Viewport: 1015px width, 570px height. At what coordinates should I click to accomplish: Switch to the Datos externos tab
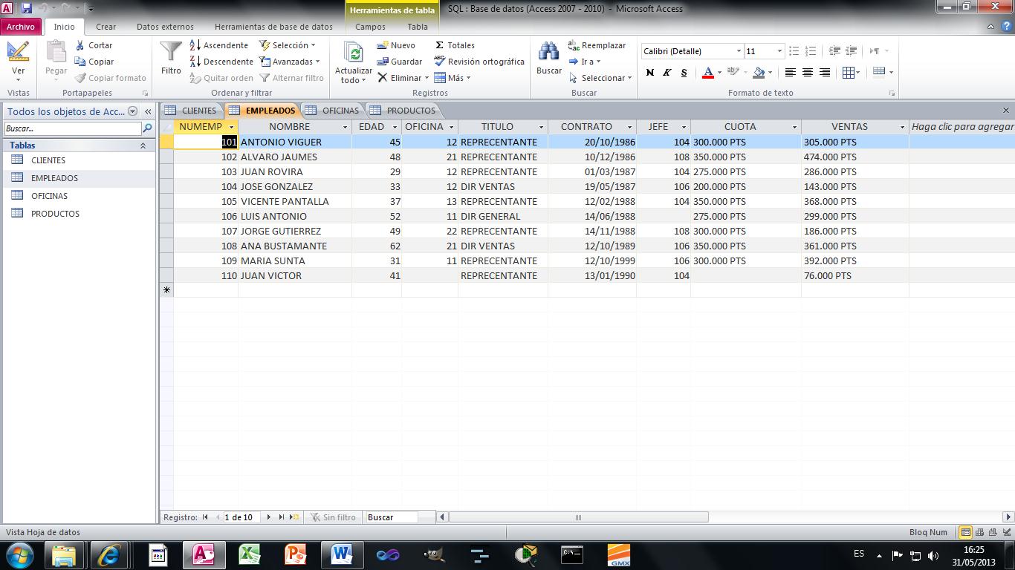pos(165,27)
